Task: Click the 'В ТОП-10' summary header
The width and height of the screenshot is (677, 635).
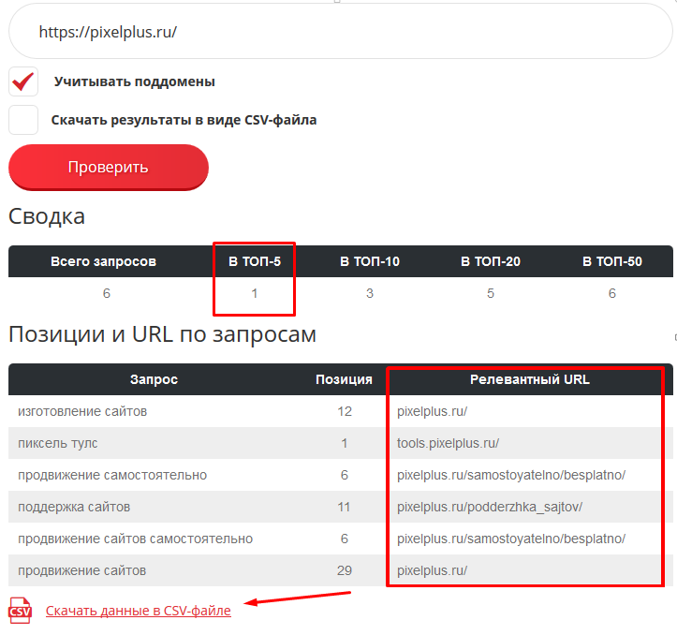Action: click(370, 261)
